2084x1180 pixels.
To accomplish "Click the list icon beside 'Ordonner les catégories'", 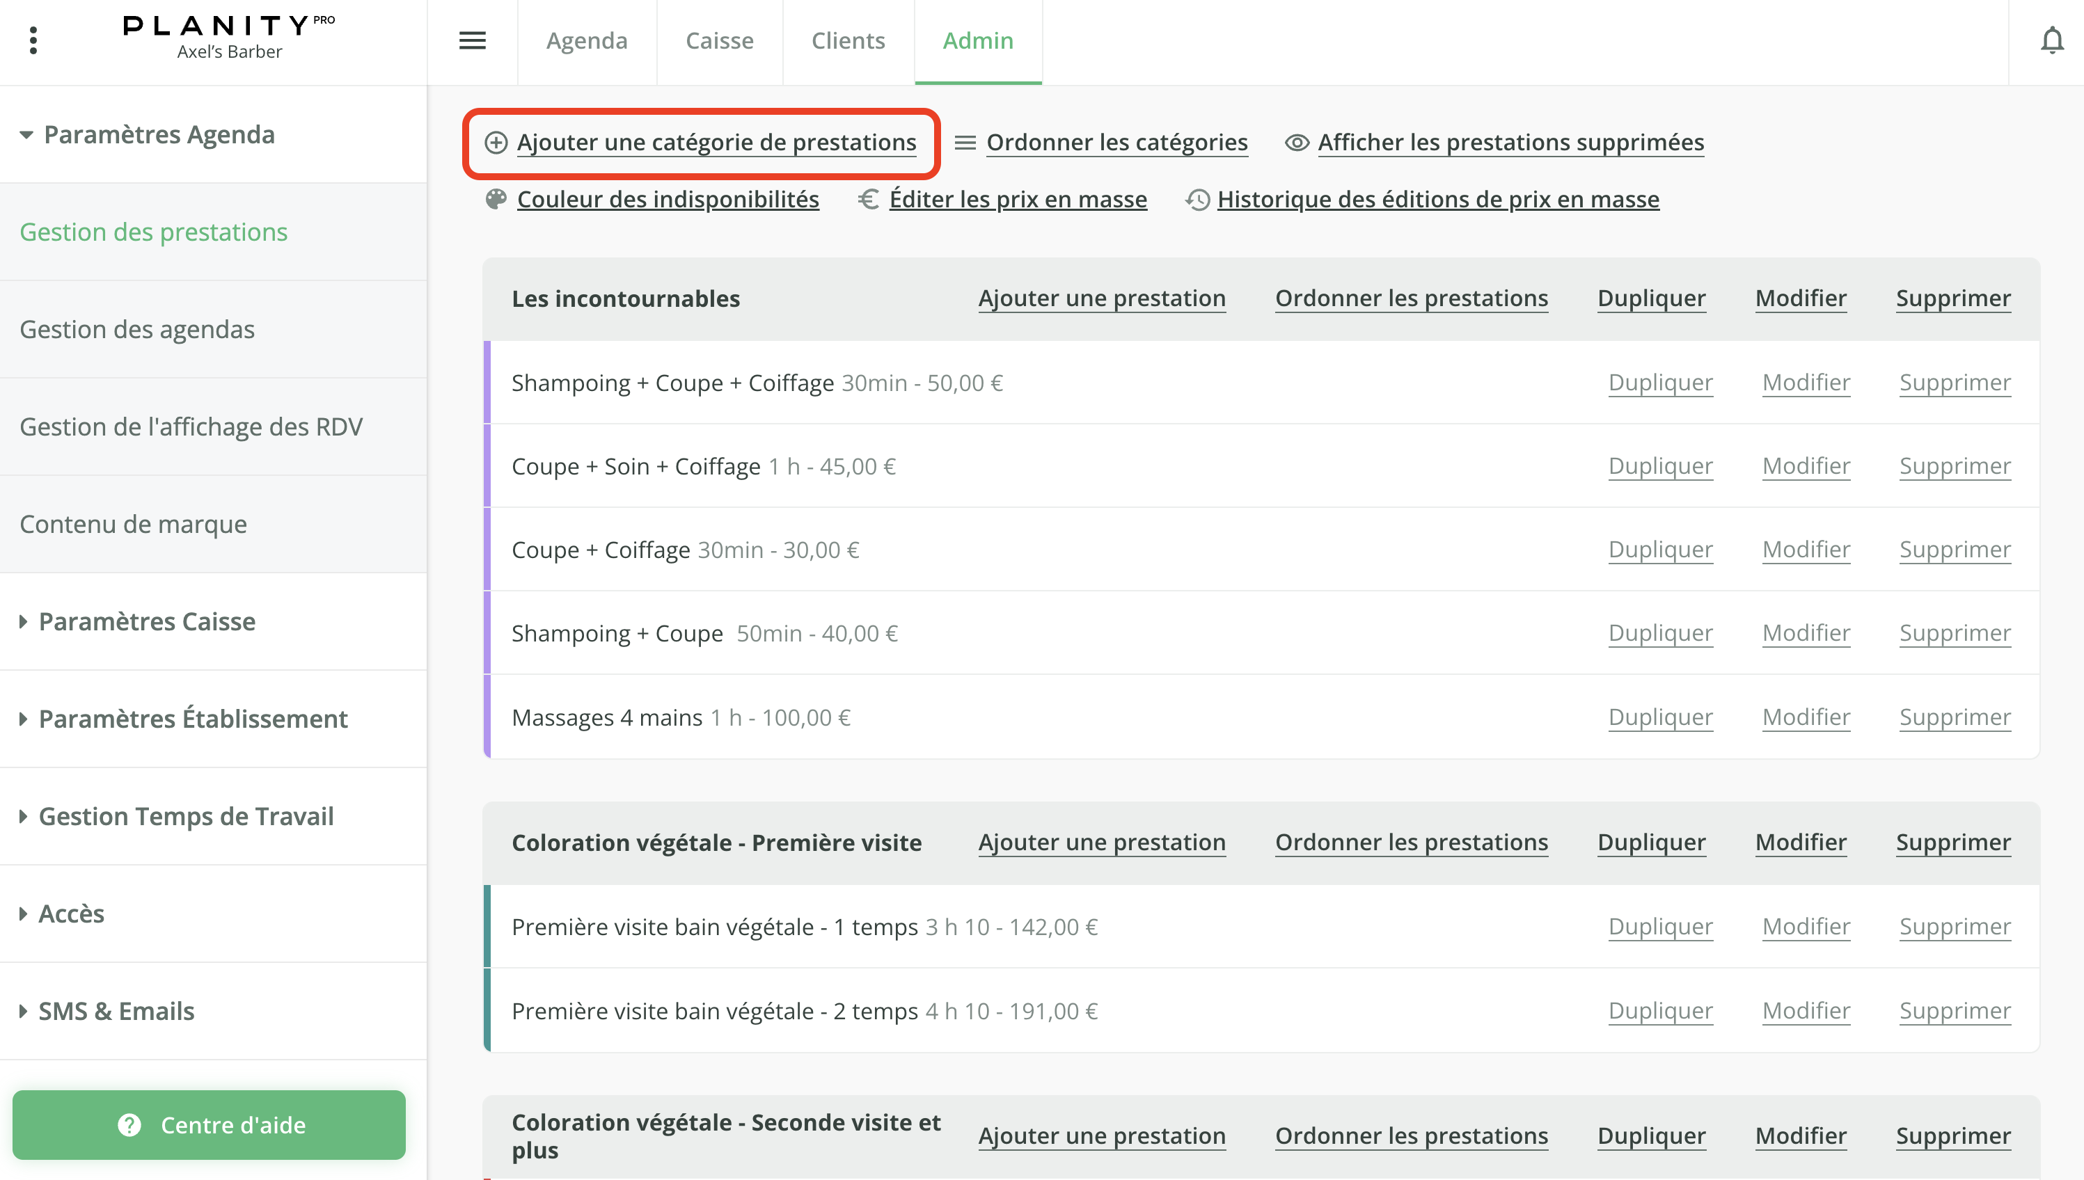I will point(965,142).
